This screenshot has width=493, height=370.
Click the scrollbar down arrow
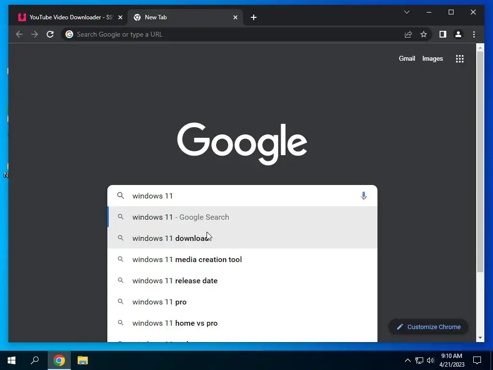click(480, 338)
